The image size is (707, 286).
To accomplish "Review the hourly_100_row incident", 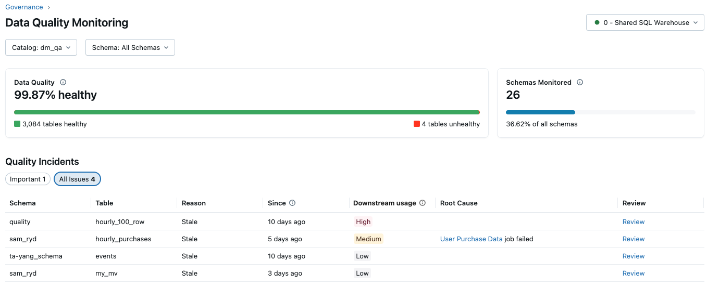I will click(633, 222).
